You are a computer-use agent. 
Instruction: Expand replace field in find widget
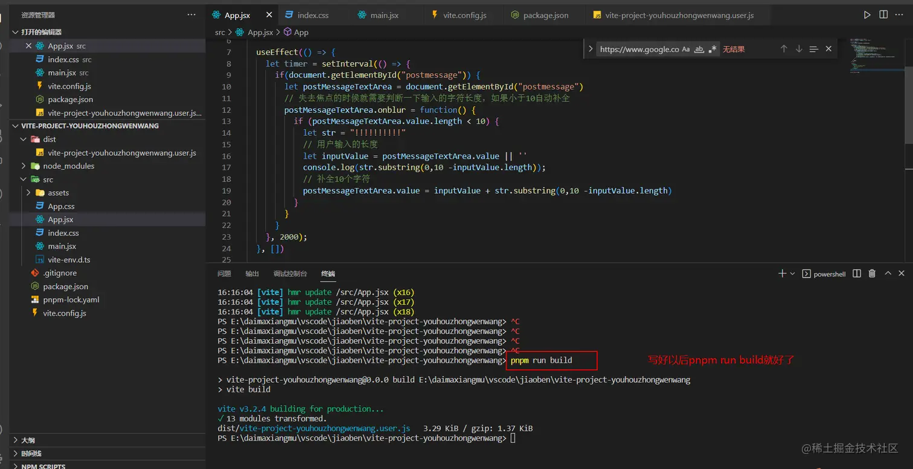coord(590,49)
